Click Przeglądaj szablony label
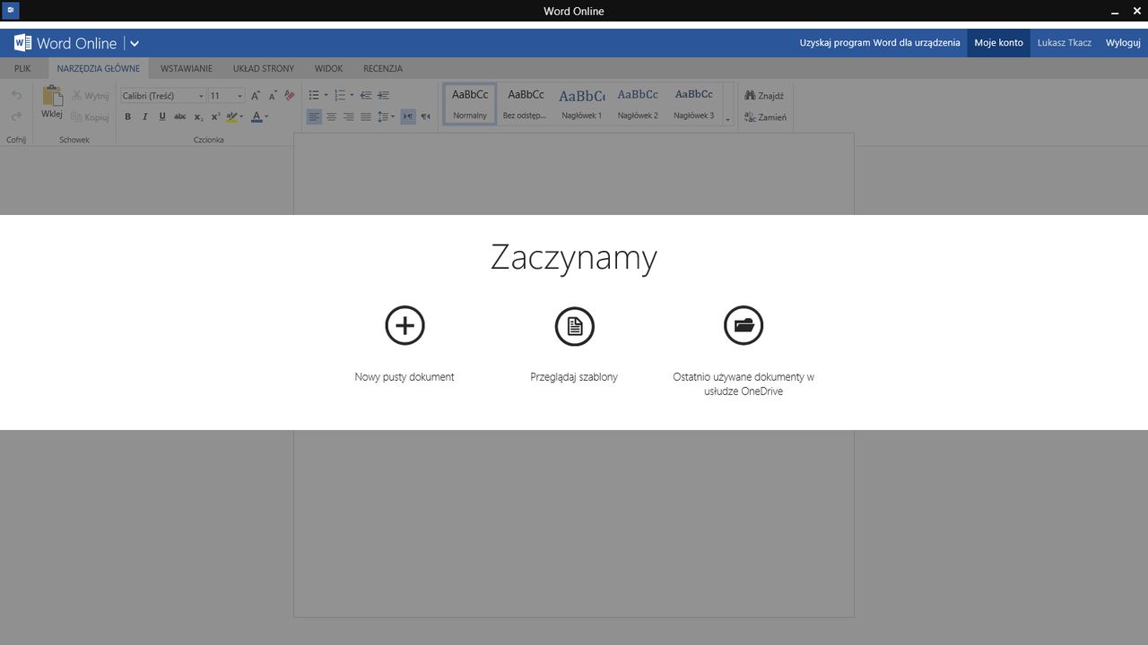The width and height of the screenshot is (1148, 645). pyautogui.click(x=574, y=377)
